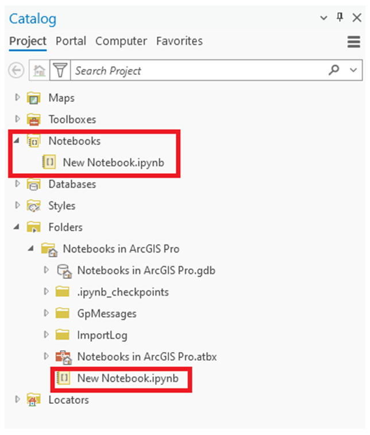
Task: Expand the Databases node
Action: click(x=17, y=184)
